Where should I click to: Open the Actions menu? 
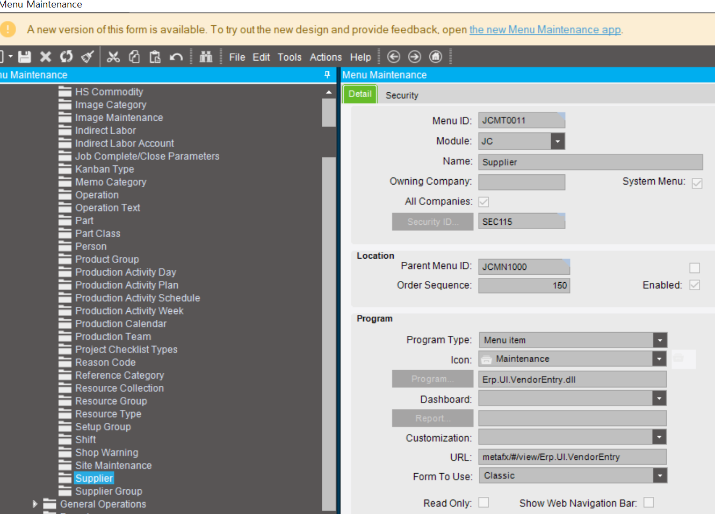click(x=325, y=57)
